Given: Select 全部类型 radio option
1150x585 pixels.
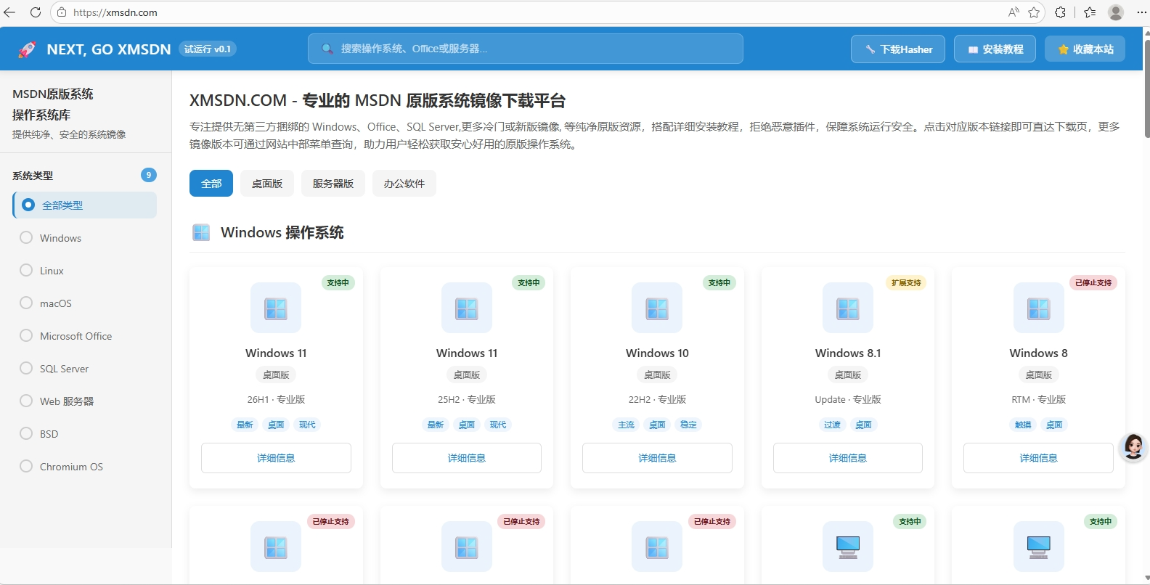Looking at the screenshot, I should coord(28,205).
